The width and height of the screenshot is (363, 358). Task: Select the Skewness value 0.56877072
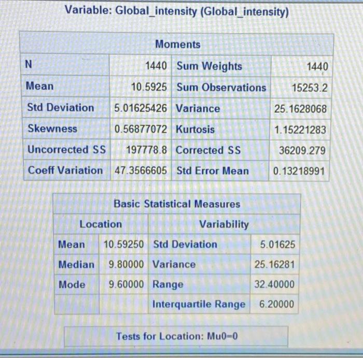click(x=141, y=130)
